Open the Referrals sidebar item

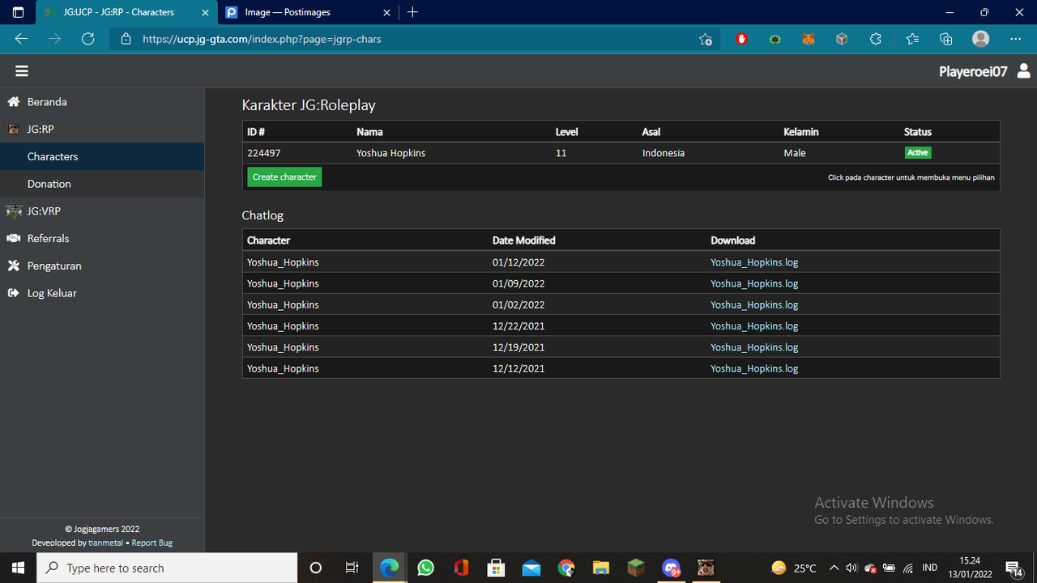(x=102, y=239)
